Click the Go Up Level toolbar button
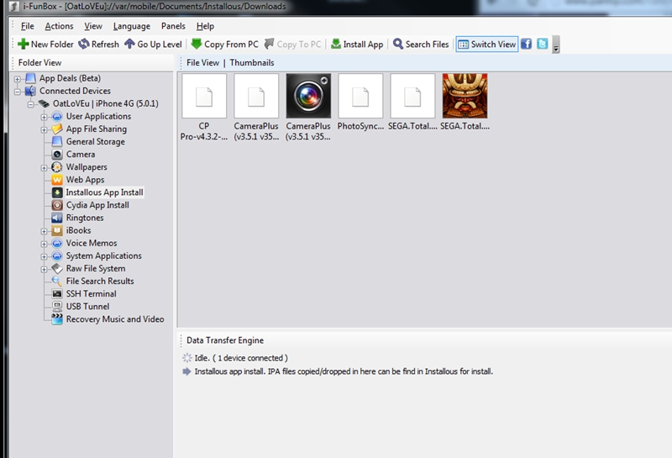672x458 pixels. coord(154,45)
